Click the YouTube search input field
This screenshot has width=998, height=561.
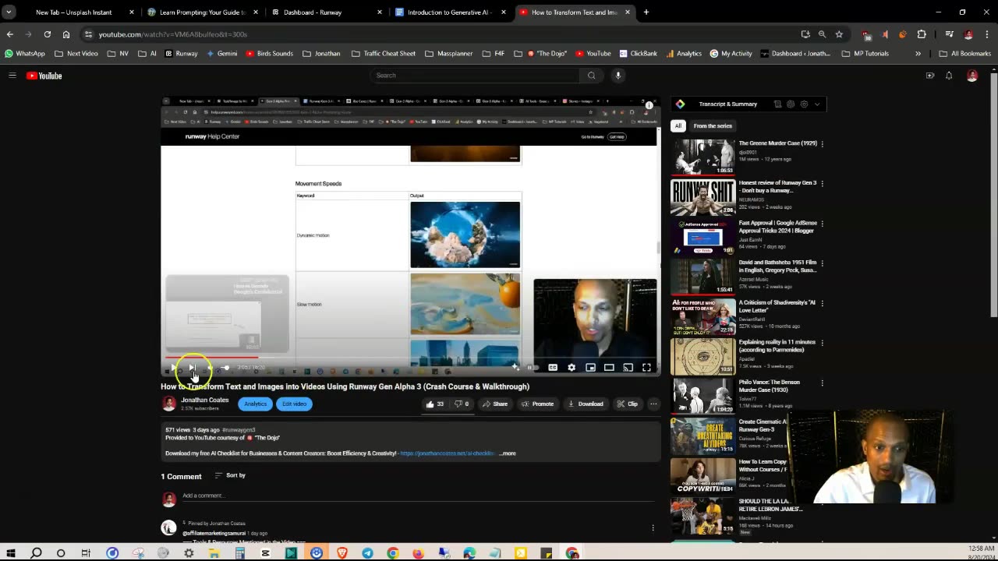point(475,76)
